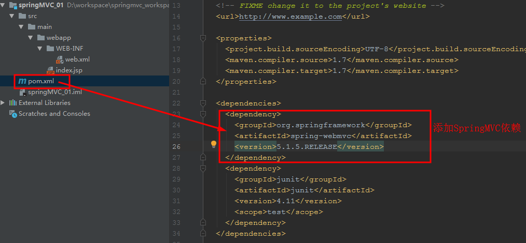Click the External Libraries icon

click(13, 103)
